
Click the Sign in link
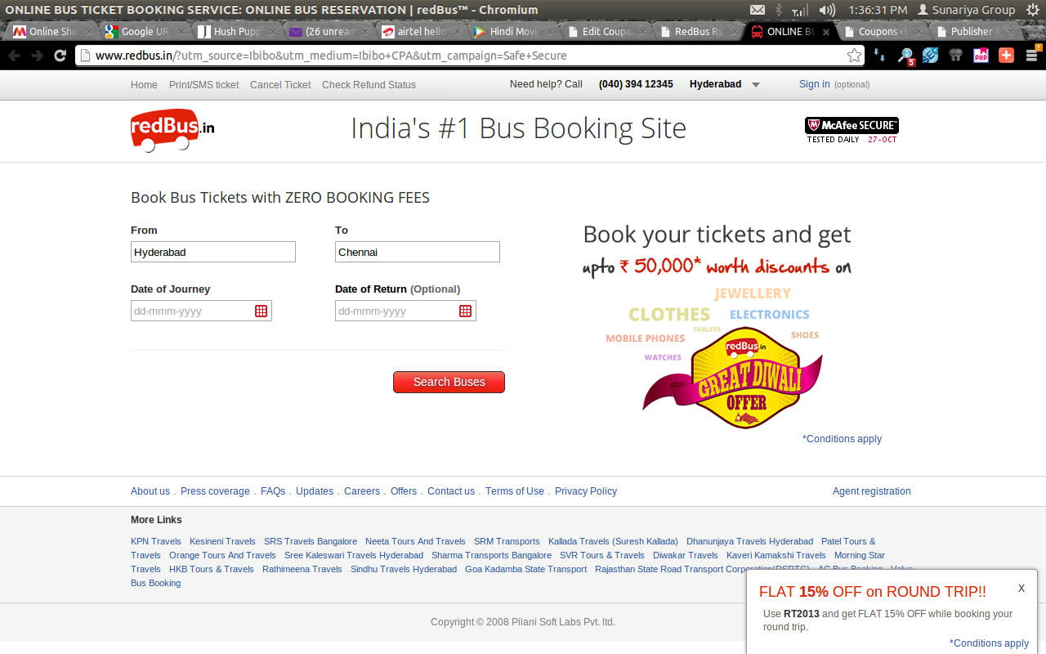(x=814, y=84)
